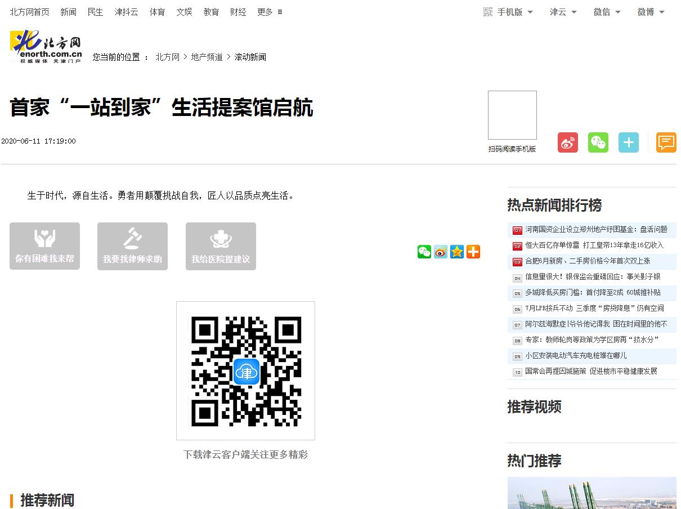This screenshot has width=681, height=509.
Task: Click the 推荐新闻 heading
Action: pos(47,500)
